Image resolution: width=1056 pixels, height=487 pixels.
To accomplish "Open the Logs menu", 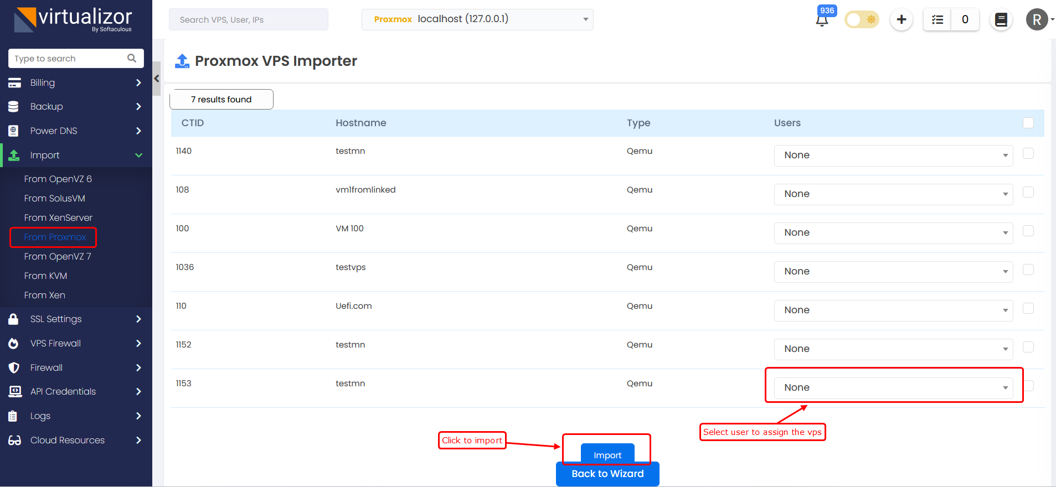I will pos(76,416).
